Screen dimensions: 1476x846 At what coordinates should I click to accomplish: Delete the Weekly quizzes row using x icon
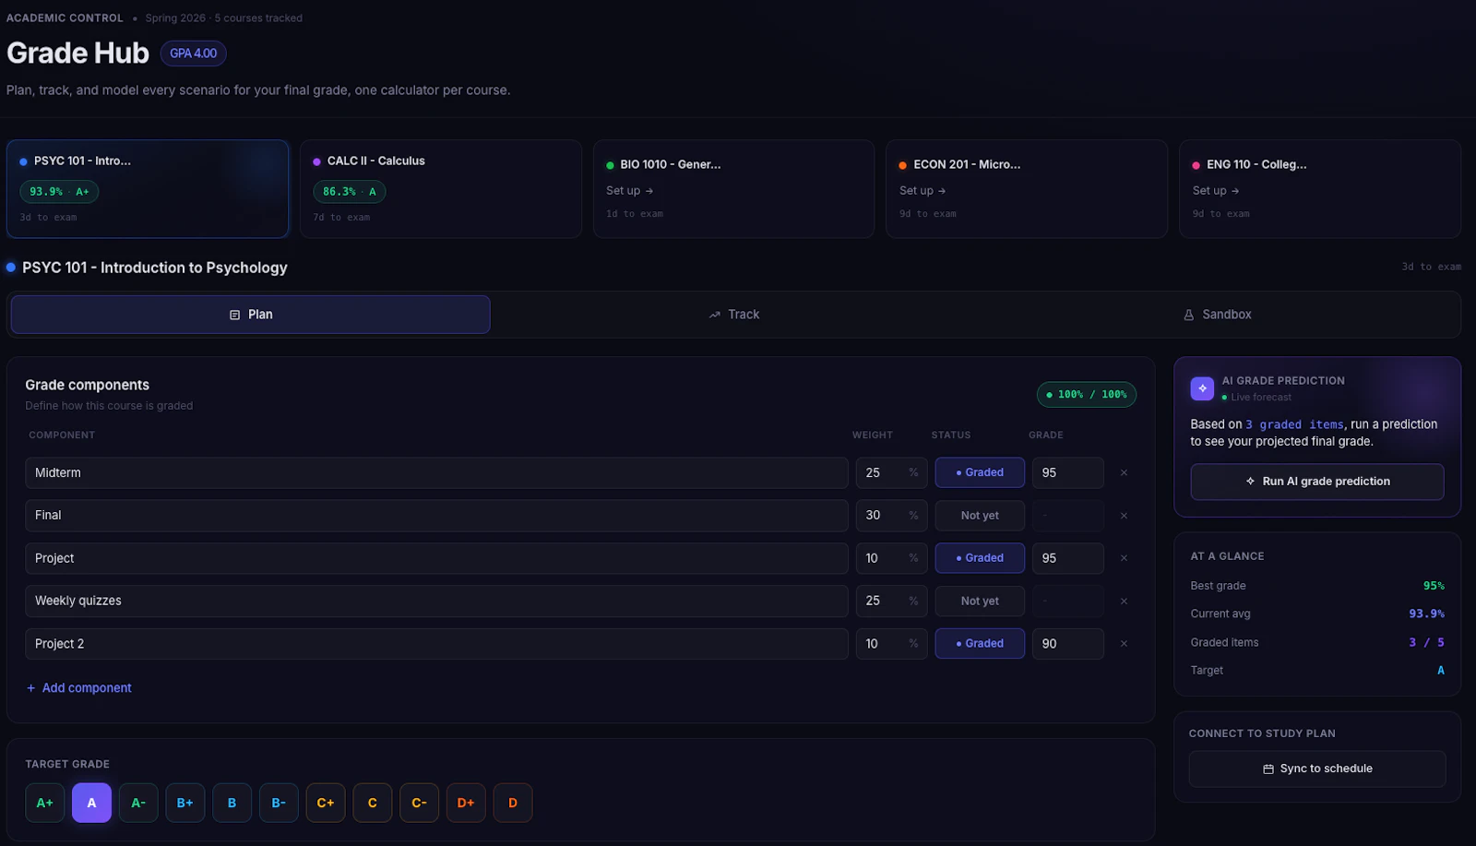(1124, 601)
